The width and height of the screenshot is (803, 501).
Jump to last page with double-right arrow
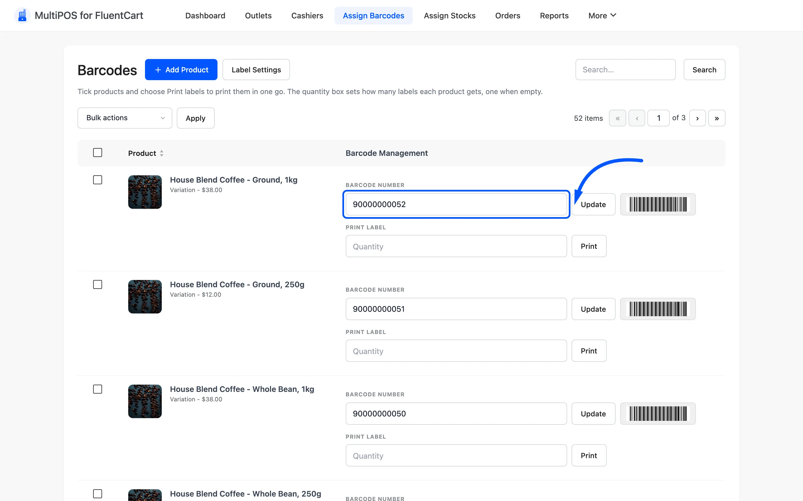(717, 118)
